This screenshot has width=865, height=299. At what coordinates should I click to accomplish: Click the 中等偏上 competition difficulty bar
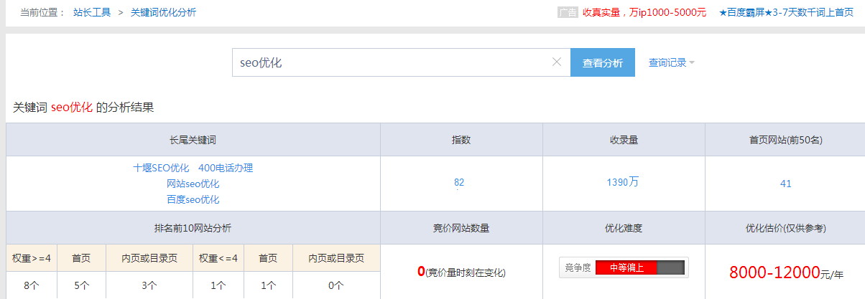623,267
